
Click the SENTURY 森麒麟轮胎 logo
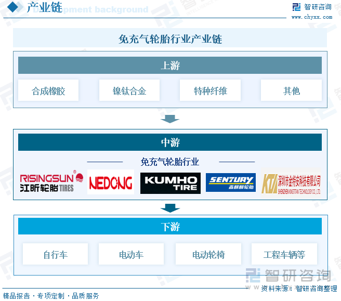click(x=231, y=182)
